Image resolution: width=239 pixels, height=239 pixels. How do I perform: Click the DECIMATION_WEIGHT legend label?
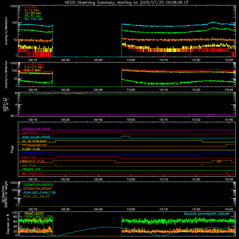click(x=38, y=189)
